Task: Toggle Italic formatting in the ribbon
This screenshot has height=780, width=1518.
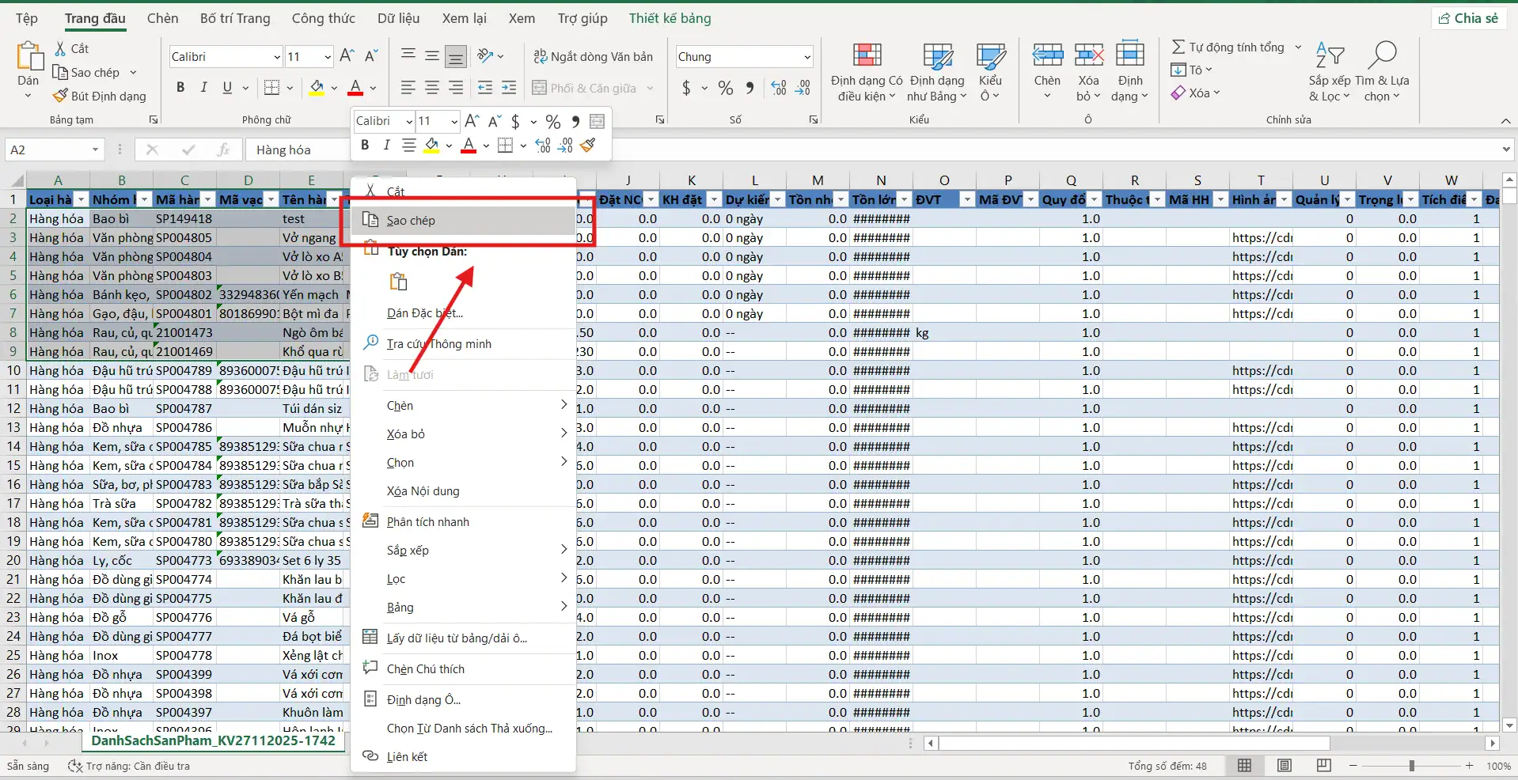Action: pos(203,87)
